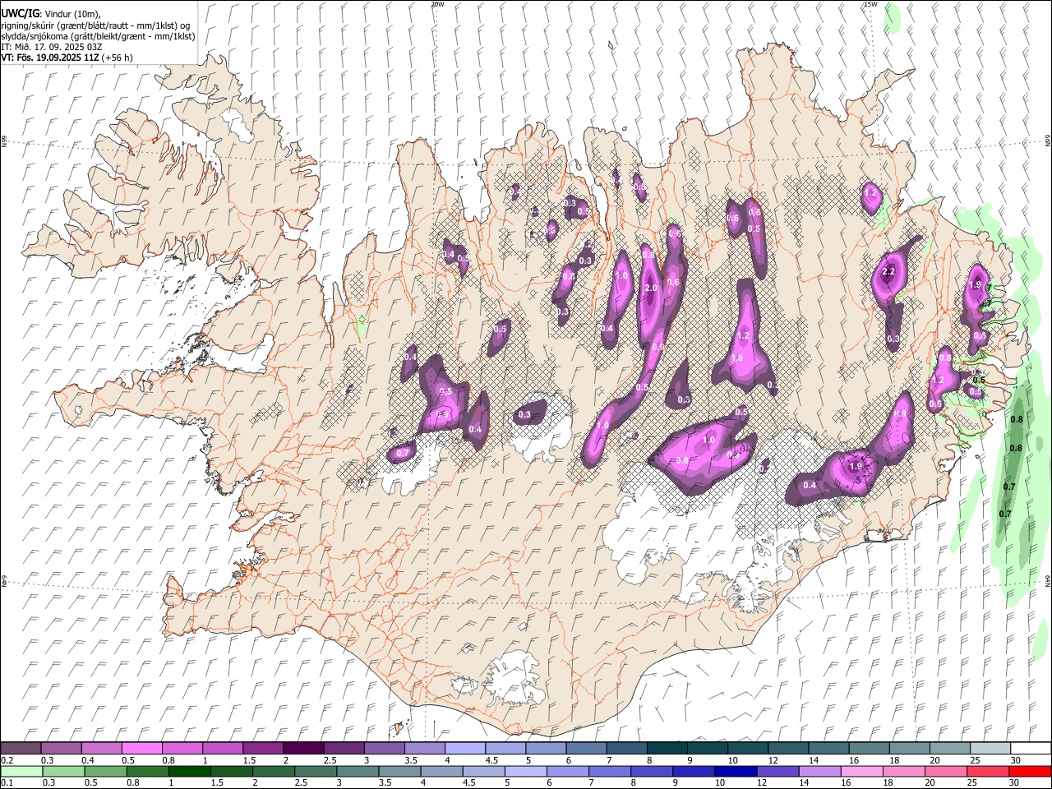Pick the bright red swatch above lower-row 30
1052x789 pixels.
click(x=1029, y=771)
